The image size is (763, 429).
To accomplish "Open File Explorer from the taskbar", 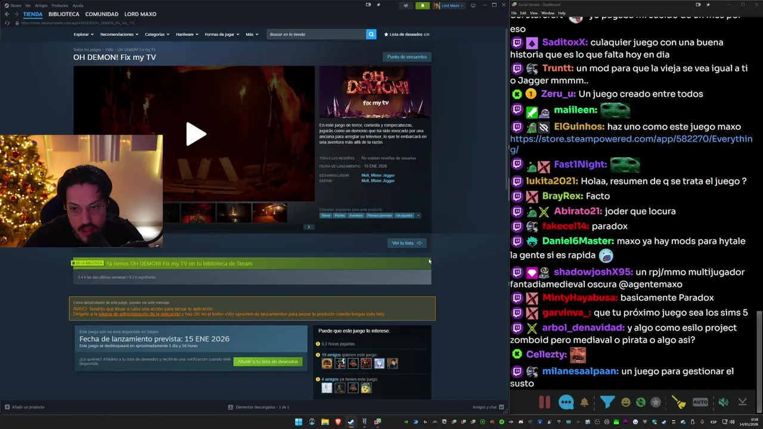I will coord(325,422).
